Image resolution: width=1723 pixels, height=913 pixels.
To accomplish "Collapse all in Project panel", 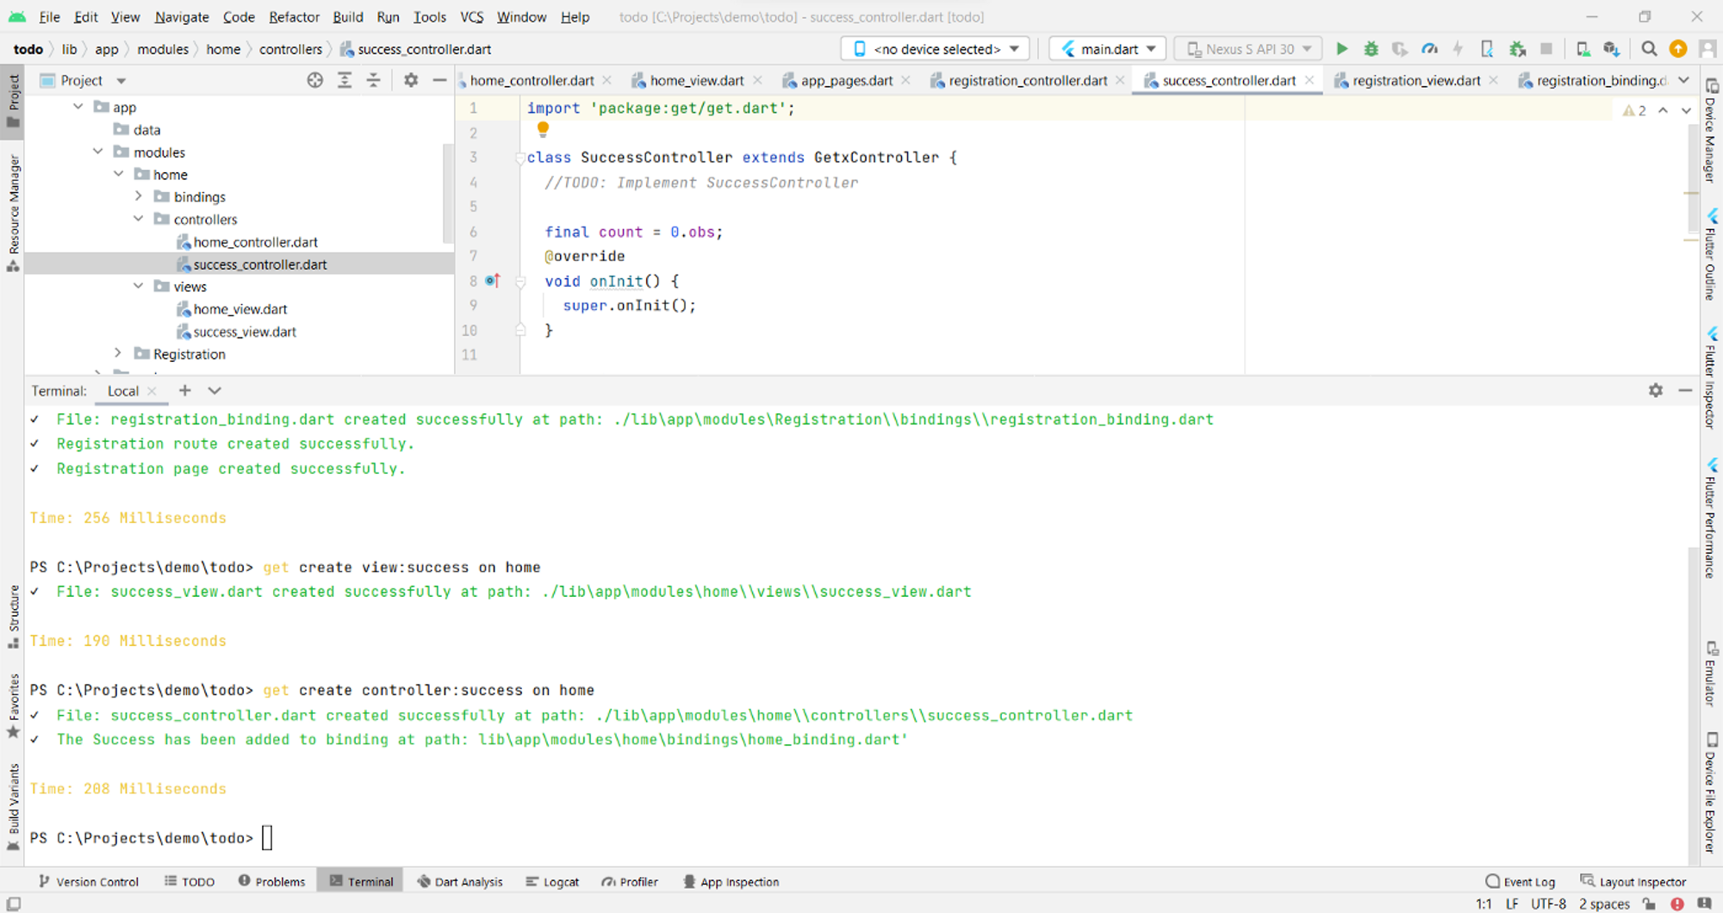I will (x=374, y=80).
